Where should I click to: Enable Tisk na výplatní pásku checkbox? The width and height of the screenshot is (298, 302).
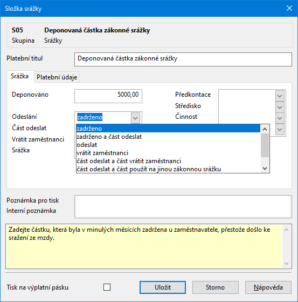click(107, 287)
